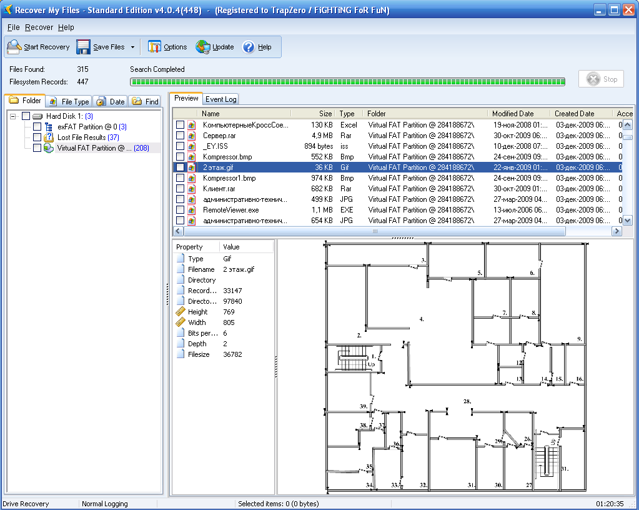Sort by the Type column header

tap(349, 114)
